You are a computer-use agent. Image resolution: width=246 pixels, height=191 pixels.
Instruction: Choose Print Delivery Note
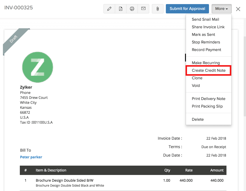[208, 99]
